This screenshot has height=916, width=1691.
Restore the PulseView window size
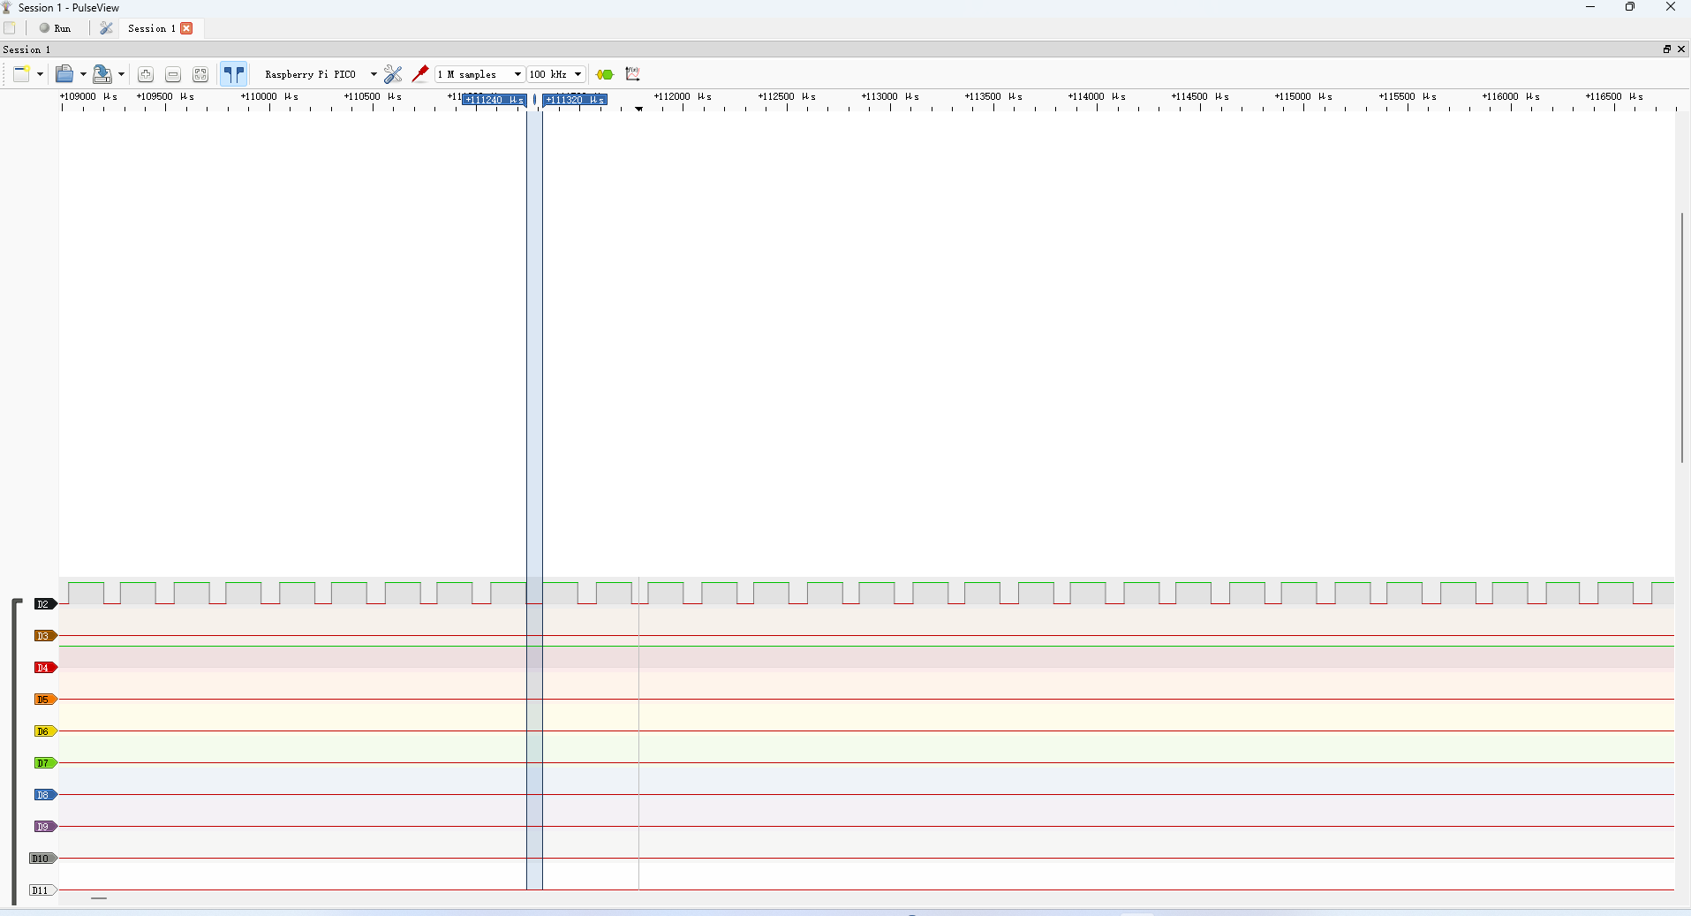[x=1630, y=7]
